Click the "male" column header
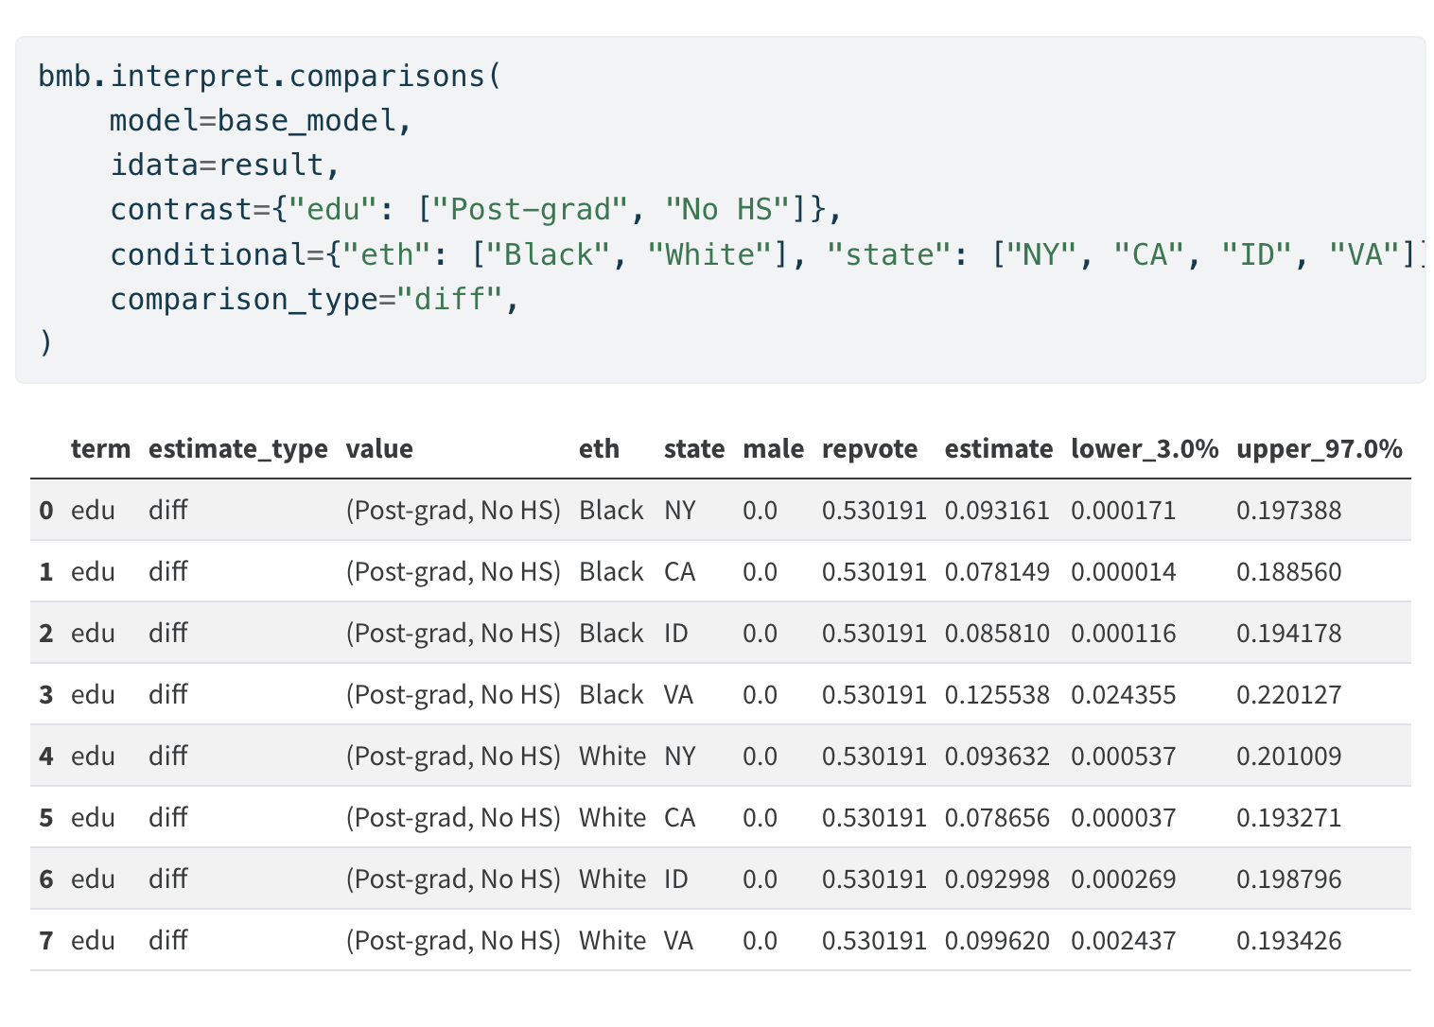The image size is (1434, 1027). pos(773,448)
